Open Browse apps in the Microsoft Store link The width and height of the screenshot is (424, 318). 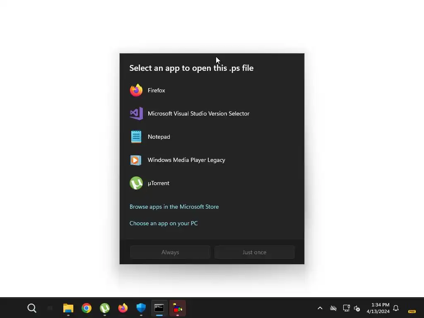[x=174, y=207]
